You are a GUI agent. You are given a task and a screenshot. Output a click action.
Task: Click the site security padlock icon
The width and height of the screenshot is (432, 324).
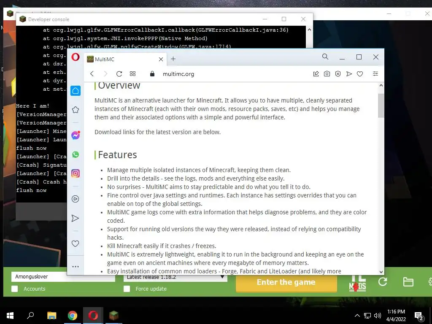tap(152, 73)
